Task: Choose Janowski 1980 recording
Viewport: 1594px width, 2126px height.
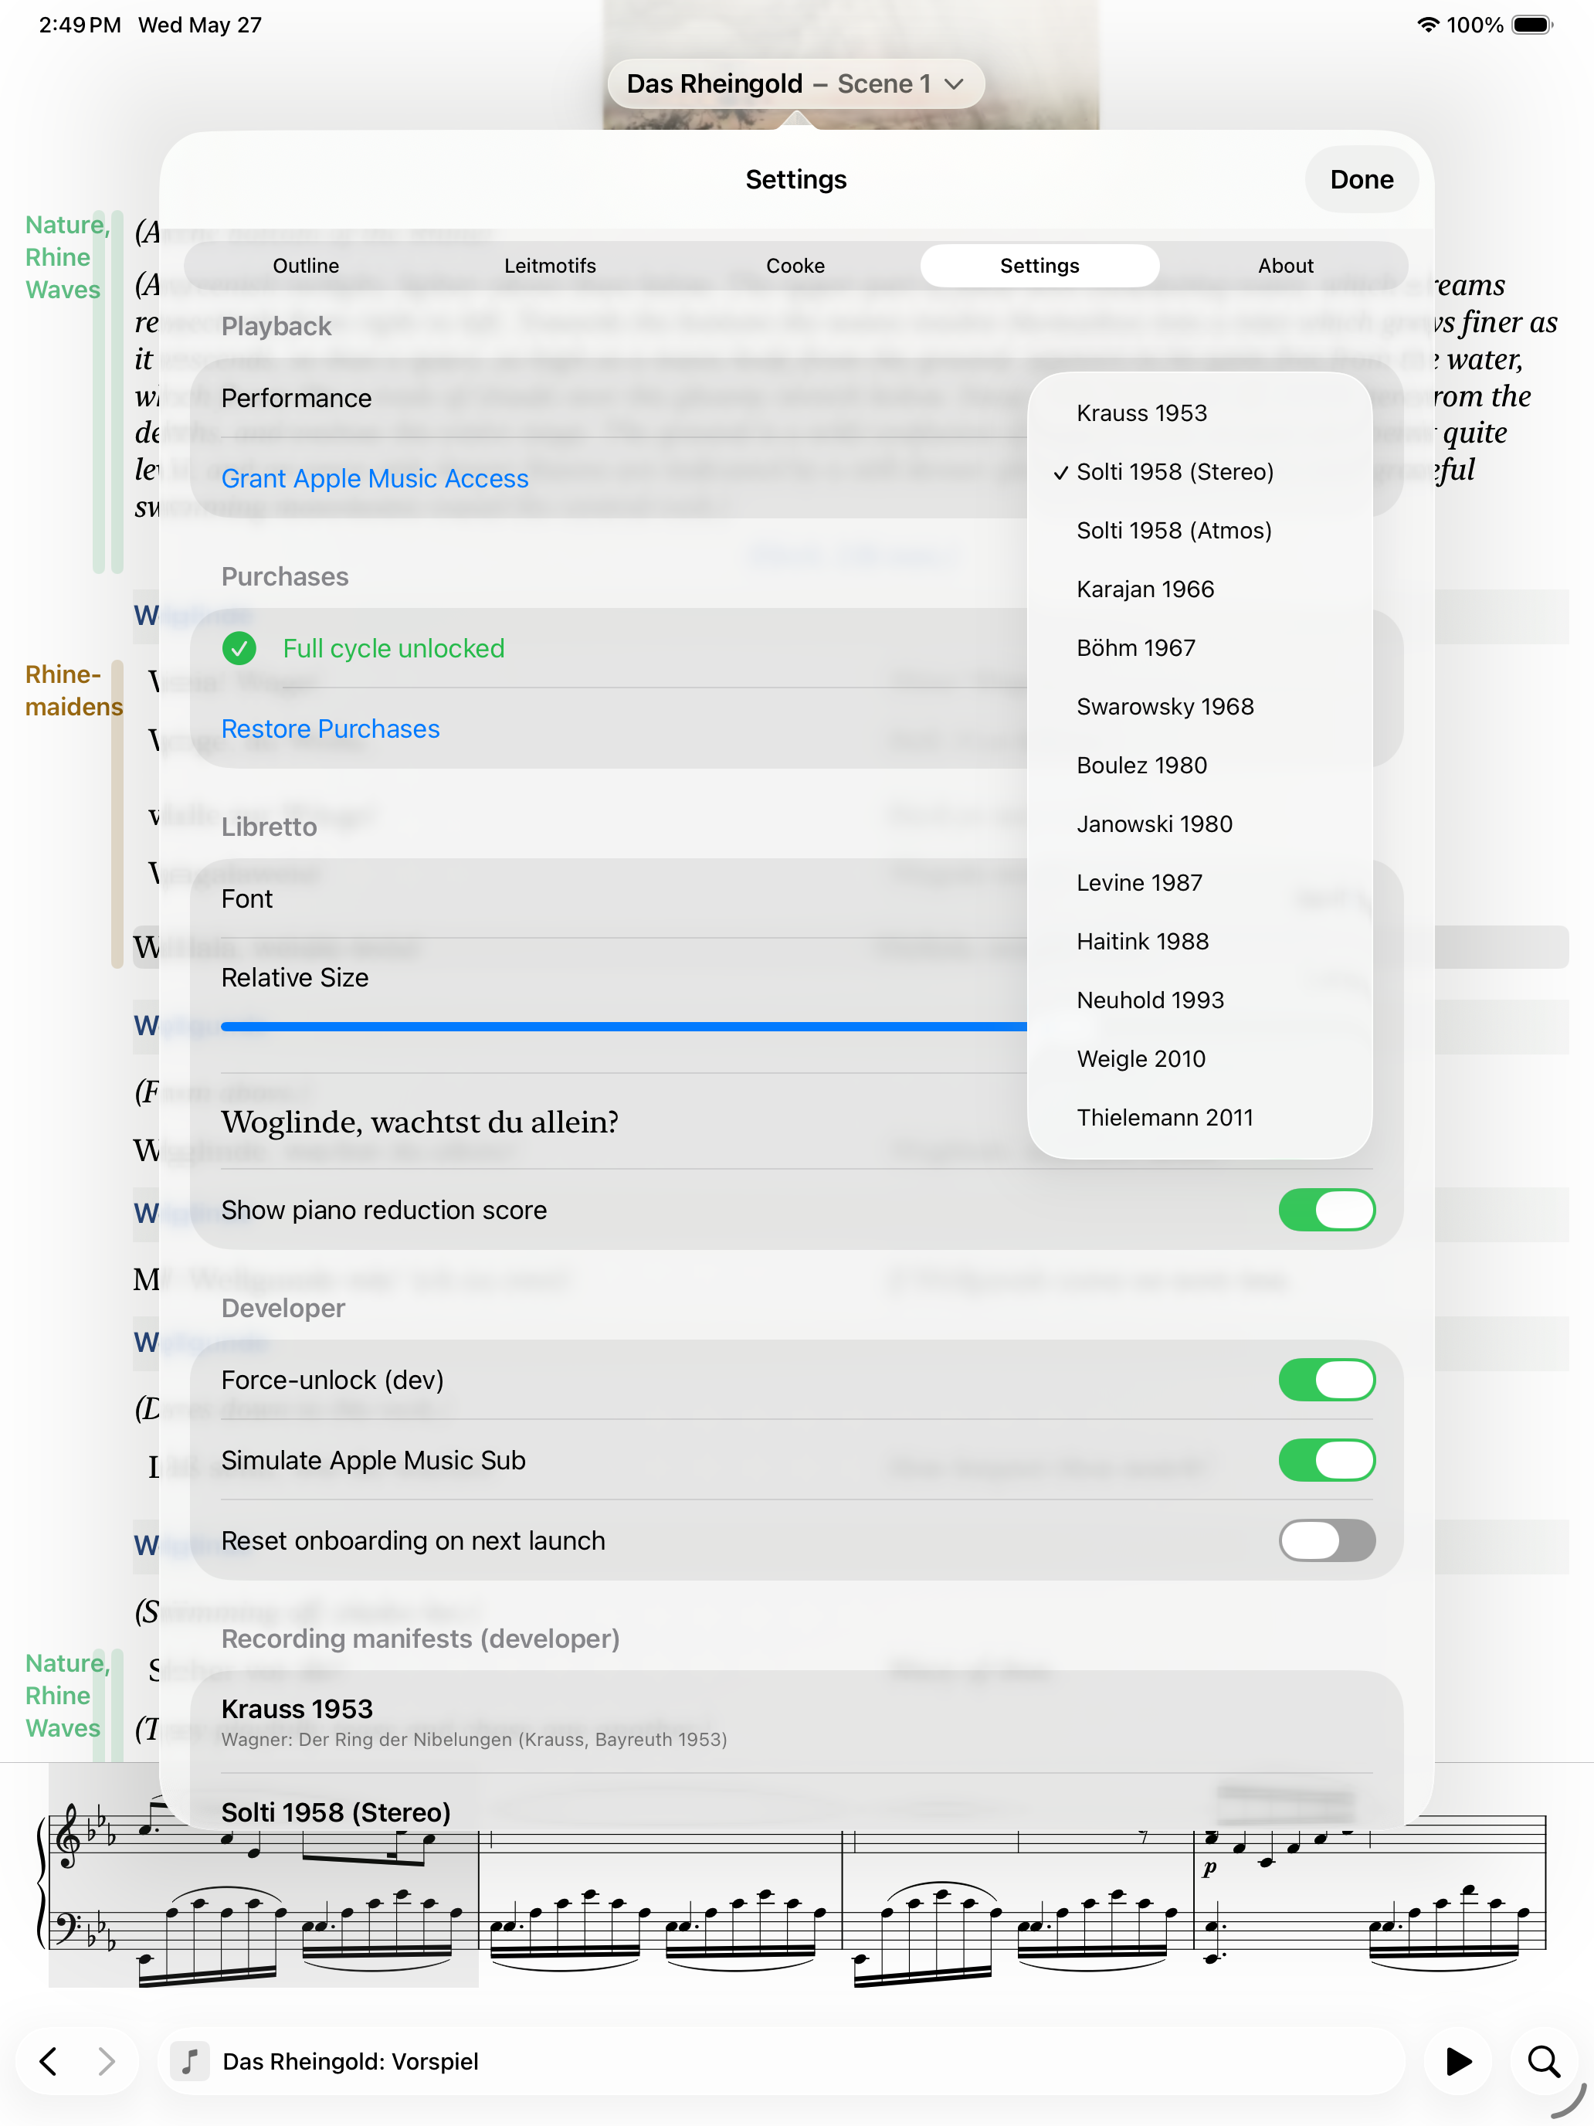Action: tap(1199, 824)
